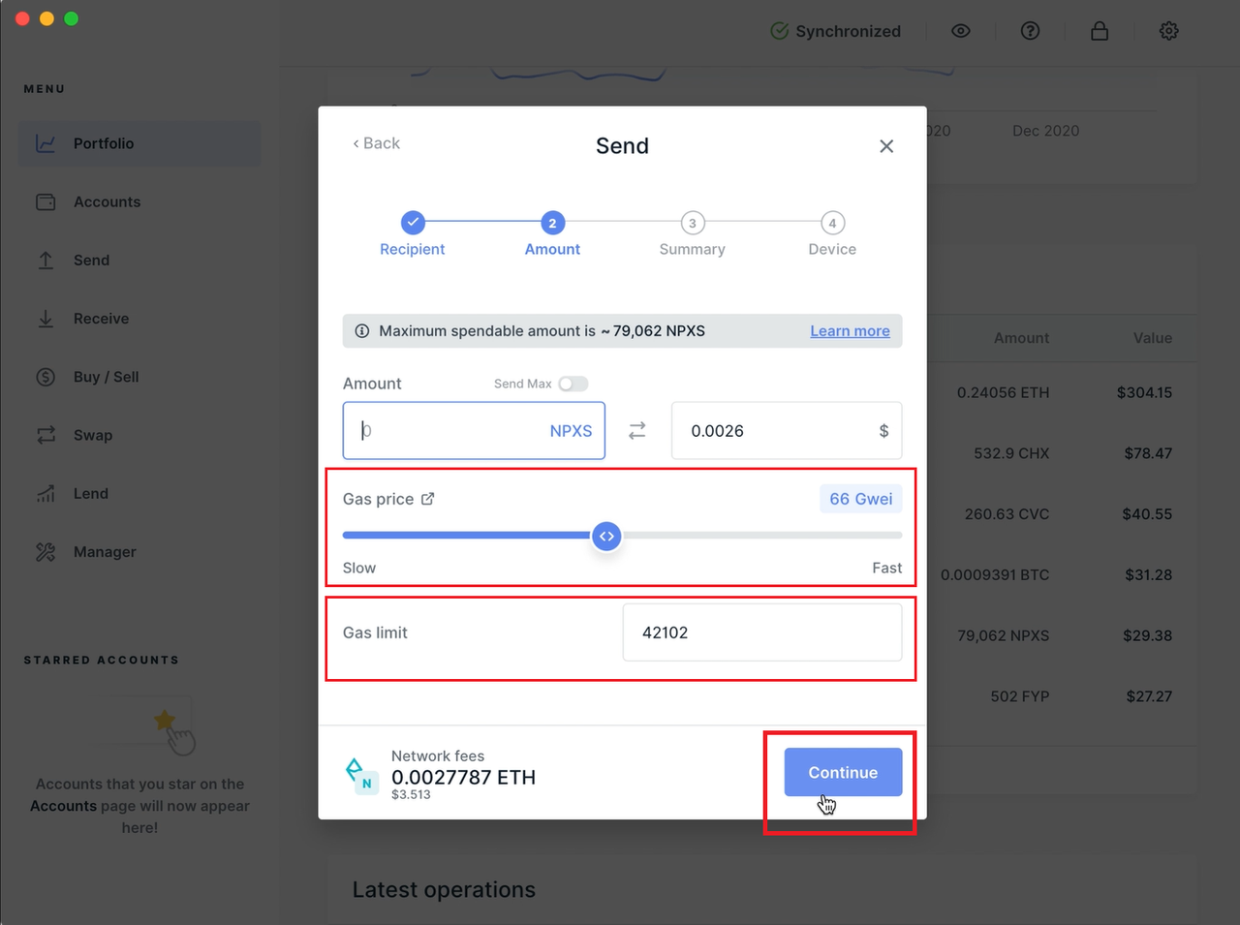Viewport: 1240px width, 925px height.
Task: Open Buy / Sell in the sidebar
Action: click(x=139, y=377)
